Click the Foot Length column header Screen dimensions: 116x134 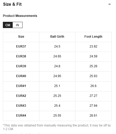93,37
